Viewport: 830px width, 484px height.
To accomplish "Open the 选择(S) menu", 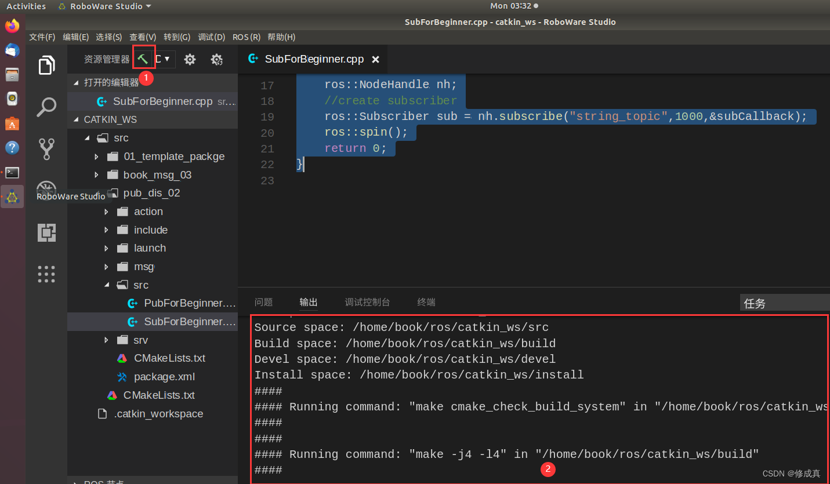I will (109, 37).
